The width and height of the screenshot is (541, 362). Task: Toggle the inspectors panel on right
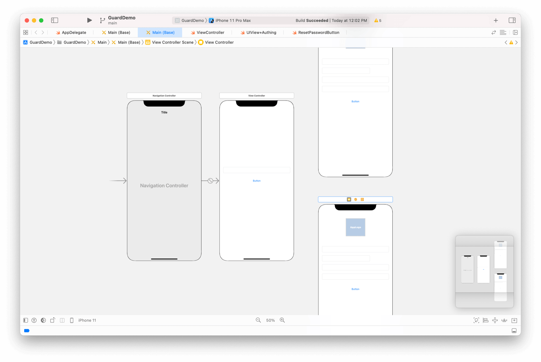pyautogui.click(x=512, y=20)
